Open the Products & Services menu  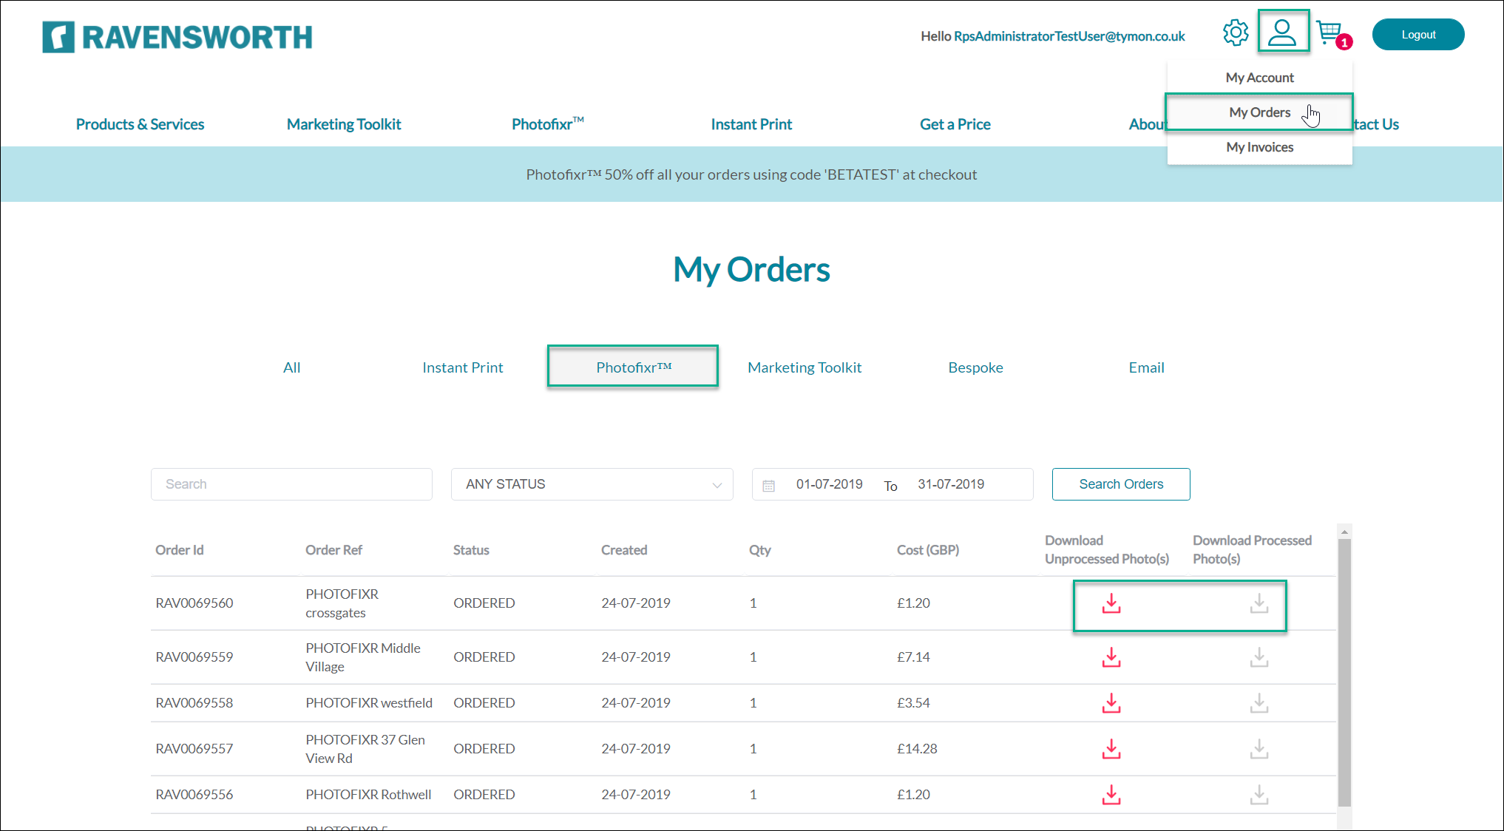tap(140, 124)
